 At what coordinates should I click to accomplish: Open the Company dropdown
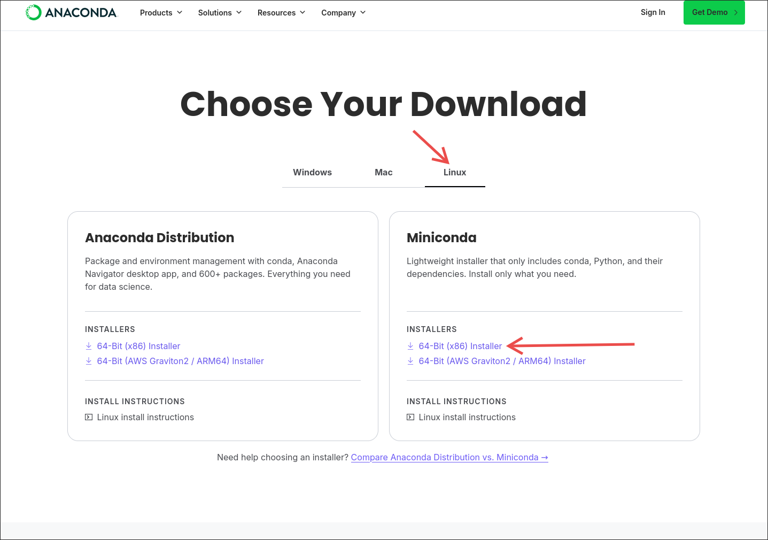(343, 12)
